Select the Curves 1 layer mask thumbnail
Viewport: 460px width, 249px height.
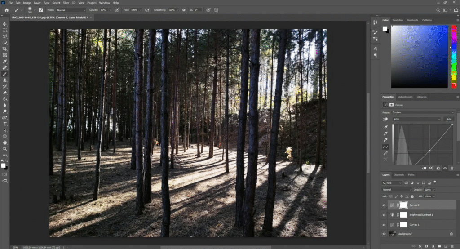click(x=403, y=224)
